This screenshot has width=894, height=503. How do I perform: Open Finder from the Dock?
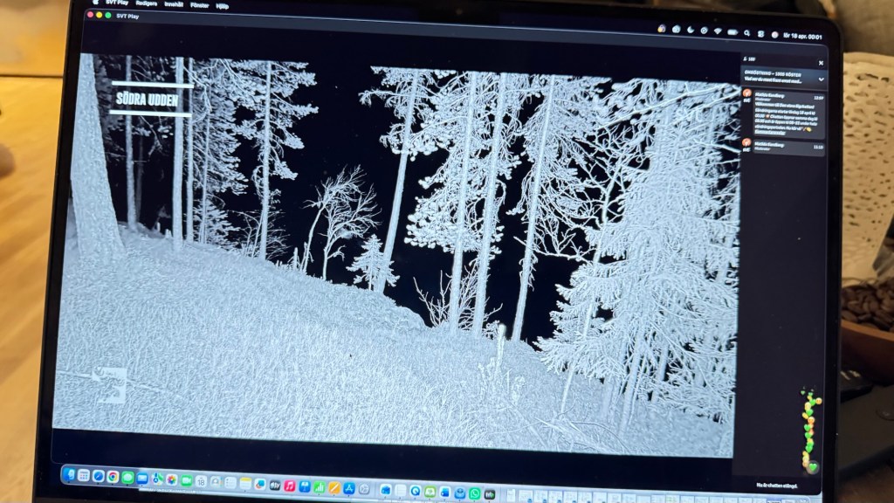(x=70, y=474)
